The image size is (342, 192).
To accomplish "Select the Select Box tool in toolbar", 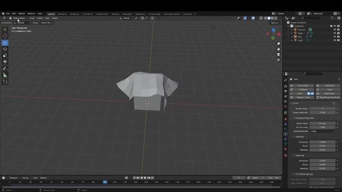I will pos(5,29).
